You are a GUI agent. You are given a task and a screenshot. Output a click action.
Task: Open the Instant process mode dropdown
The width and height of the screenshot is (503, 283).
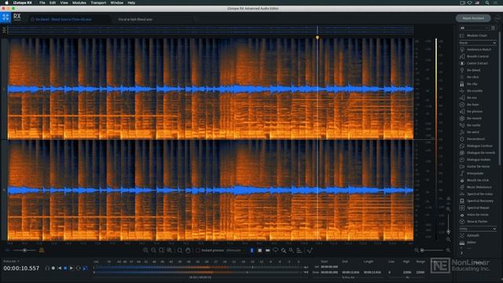click(236, 250)
